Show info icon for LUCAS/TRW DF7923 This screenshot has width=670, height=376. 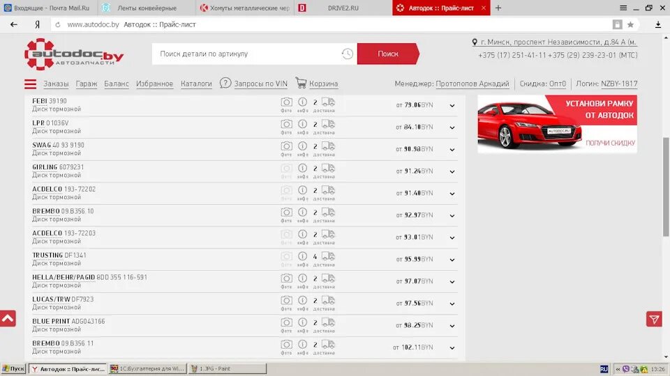pyautogui.click(x=302, y=301)
